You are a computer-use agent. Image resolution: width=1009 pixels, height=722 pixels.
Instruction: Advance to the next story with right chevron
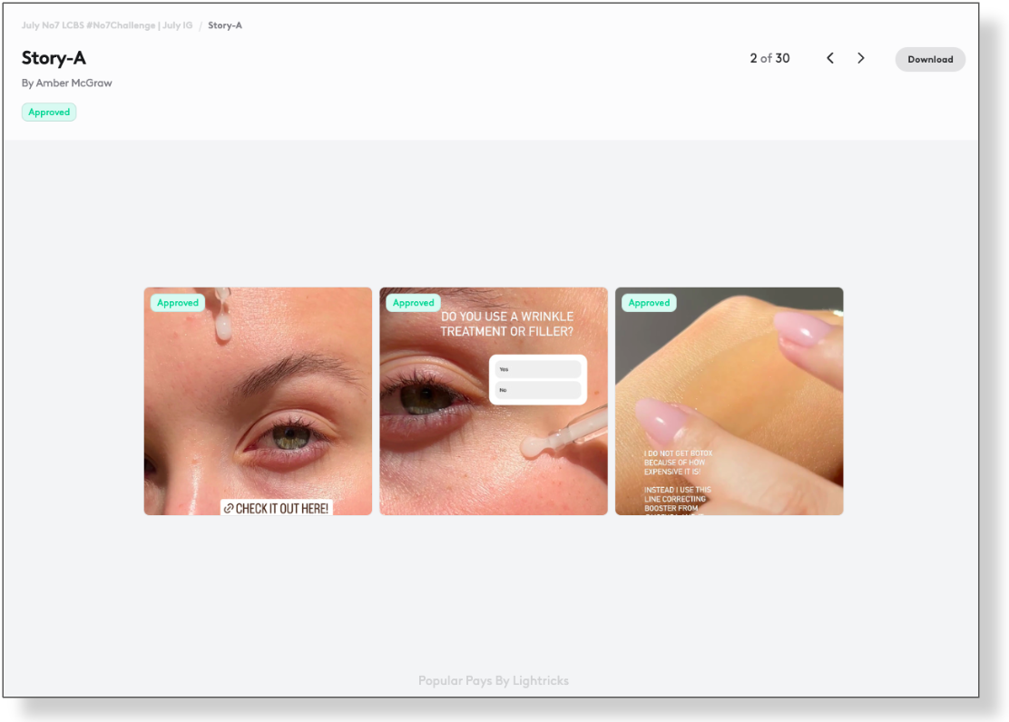tap(860, 58)
